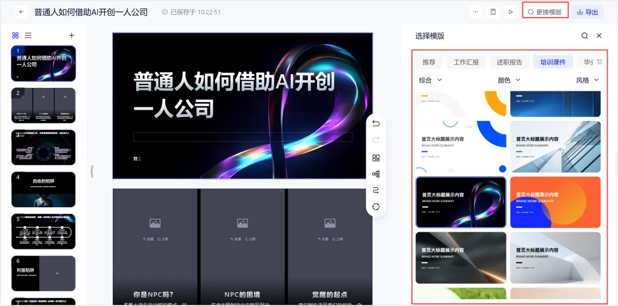Image resolution: width=618 pixels, height=306 pixels.
Task: Choose the dark blue template at top
Action: point(555,104)
